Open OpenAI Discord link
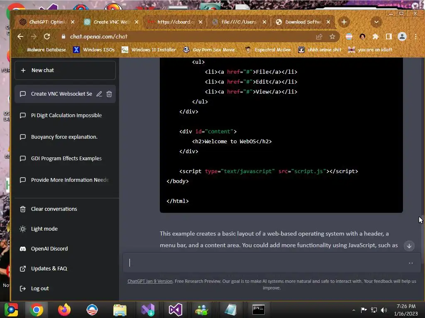The image size is (425, 318). [x=65, y=249]
